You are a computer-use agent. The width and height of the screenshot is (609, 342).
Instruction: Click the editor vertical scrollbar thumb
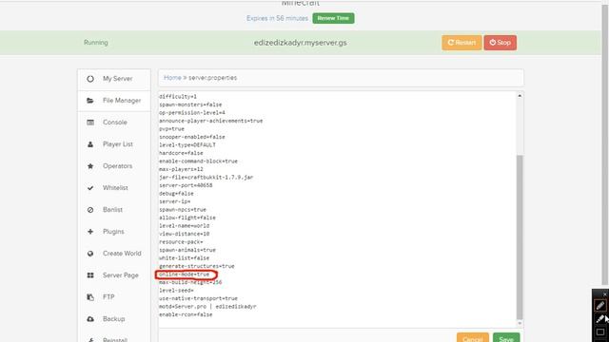pyautogui.click(x=520, y=237)
